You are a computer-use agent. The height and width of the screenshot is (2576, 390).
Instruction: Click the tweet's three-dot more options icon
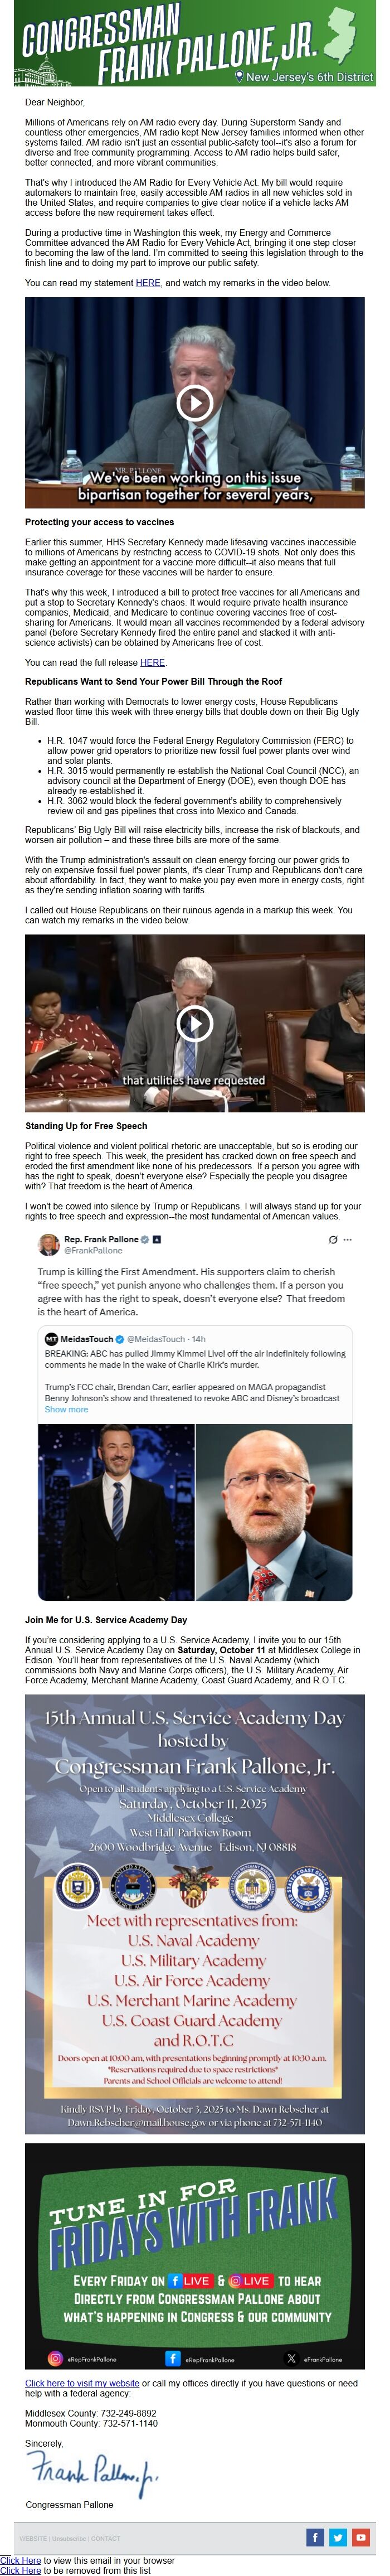[348, 1239]
